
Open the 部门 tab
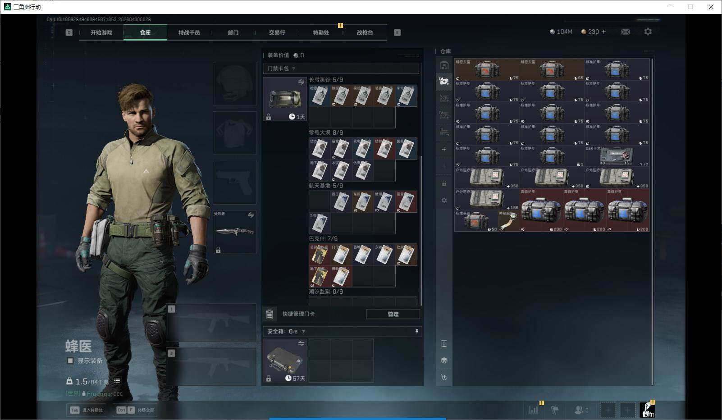tap(233, 32)
